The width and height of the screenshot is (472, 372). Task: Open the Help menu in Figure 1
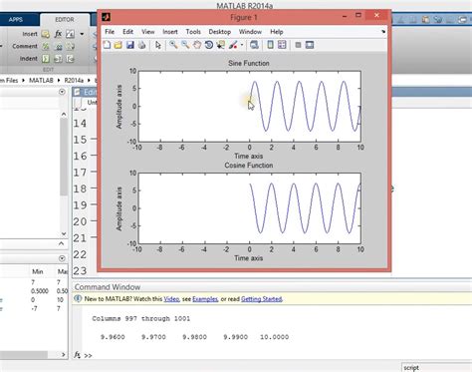click(x=277, y=32)
